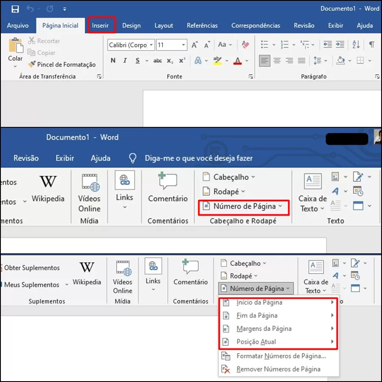Click the Colar paste clipboard icon
The image size is (382, 382).
15,45
